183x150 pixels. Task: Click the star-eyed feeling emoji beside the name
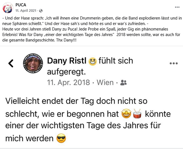(x=93, y=61)
